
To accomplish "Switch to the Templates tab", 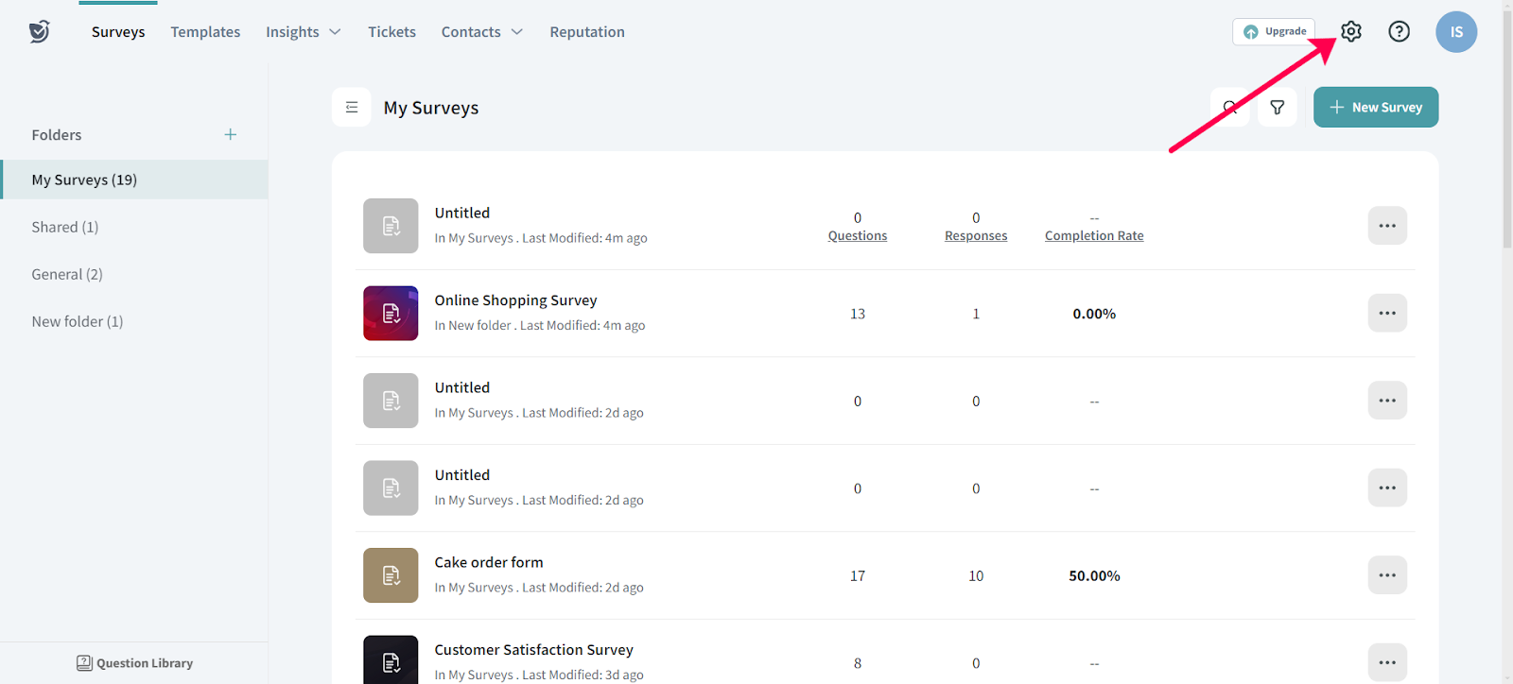I will (x=205, y=32).
